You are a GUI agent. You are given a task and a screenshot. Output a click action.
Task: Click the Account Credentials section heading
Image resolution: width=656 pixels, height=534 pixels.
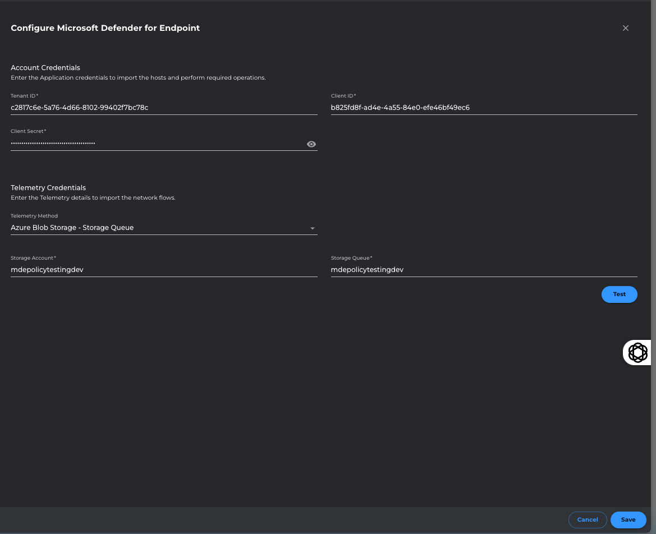[45, 68]
